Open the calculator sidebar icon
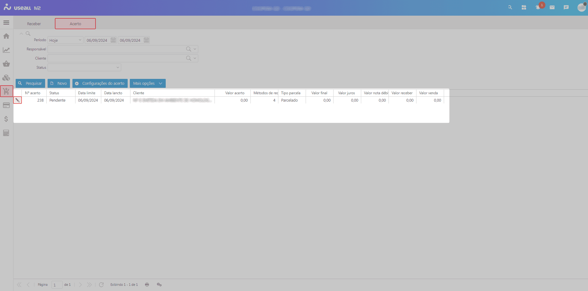Image resolution: width=588 pixels, height=291 pixels. (x=6, y=133)
